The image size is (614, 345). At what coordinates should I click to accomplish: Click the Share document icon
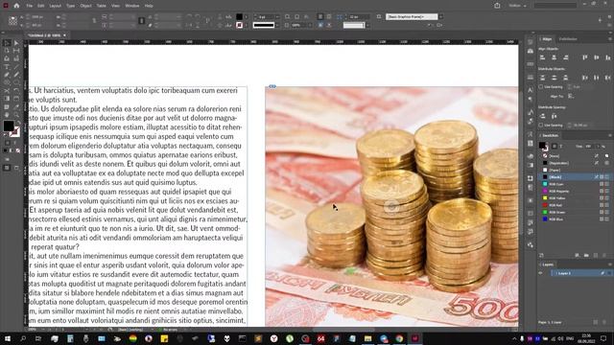click(497, 6)
